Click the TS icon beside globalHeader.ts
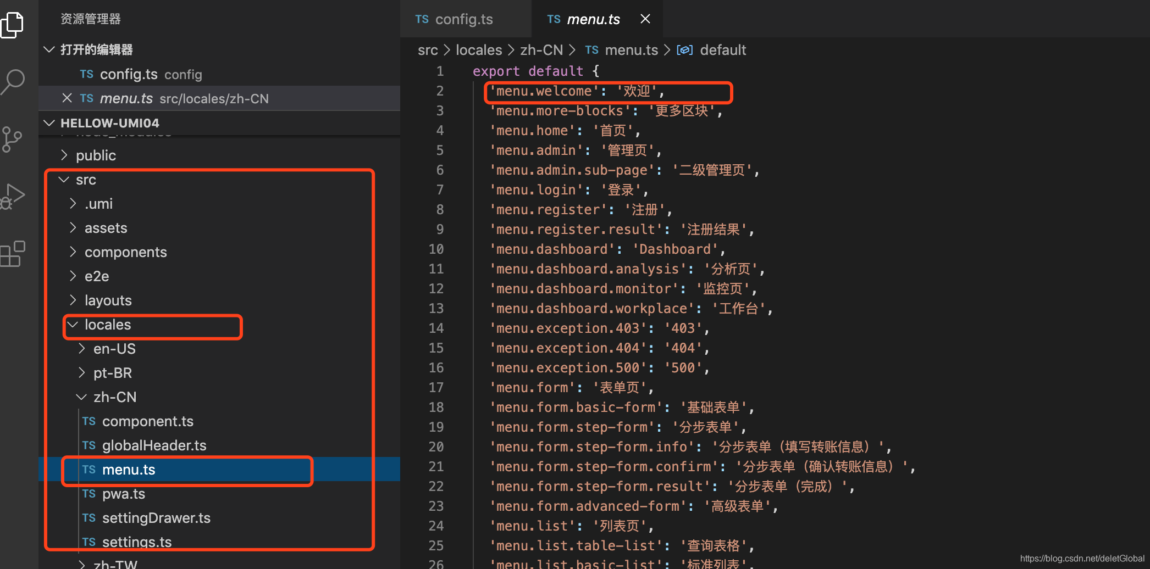The image size is (1150, 569). [x=89, y=445]
